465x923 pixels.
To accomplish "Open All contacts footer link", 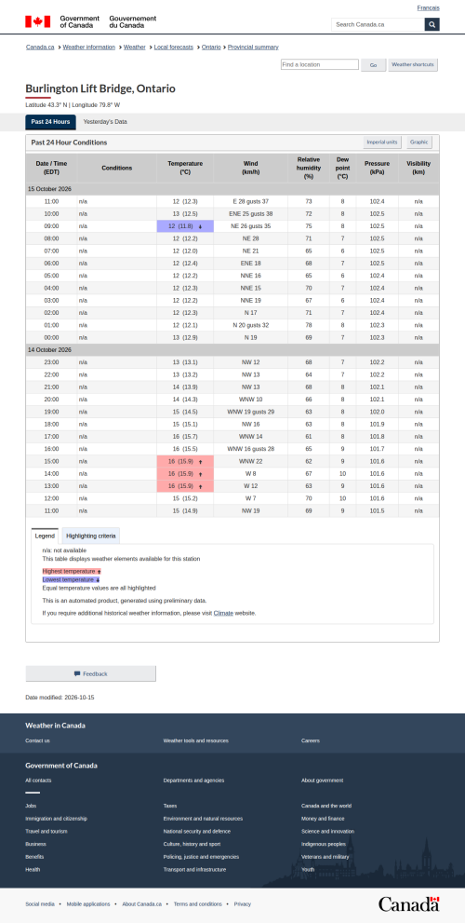I will coord(38,780).
